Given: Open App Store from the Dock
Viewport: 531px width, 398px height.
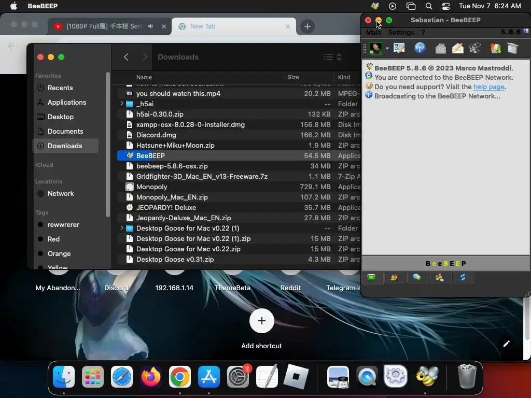Looking at the screenshot, I should point(208,377).
